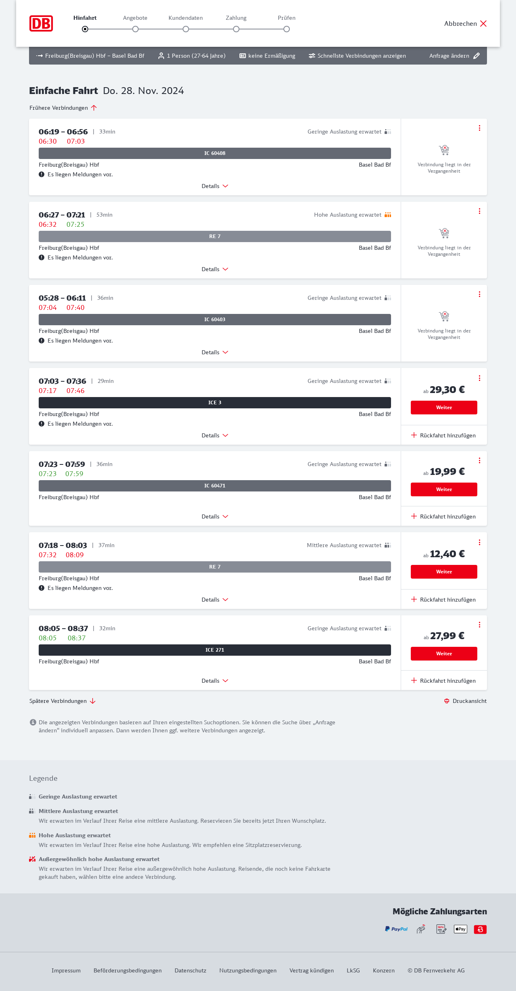Image resolution: width=516 pixels, height=991 pixels.
Task: Click the Apple Pay payment icon
Action: 460,929
